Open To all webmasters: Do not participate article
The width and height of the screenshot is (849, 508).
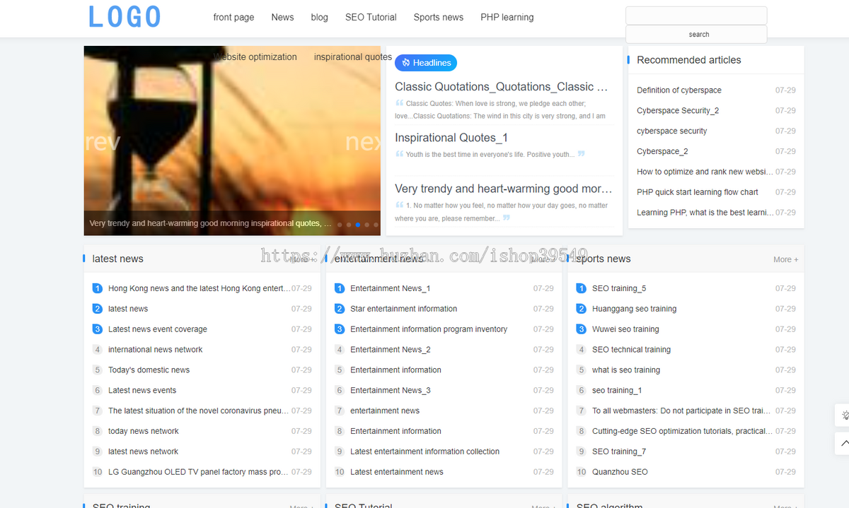[x=681, y=411]
